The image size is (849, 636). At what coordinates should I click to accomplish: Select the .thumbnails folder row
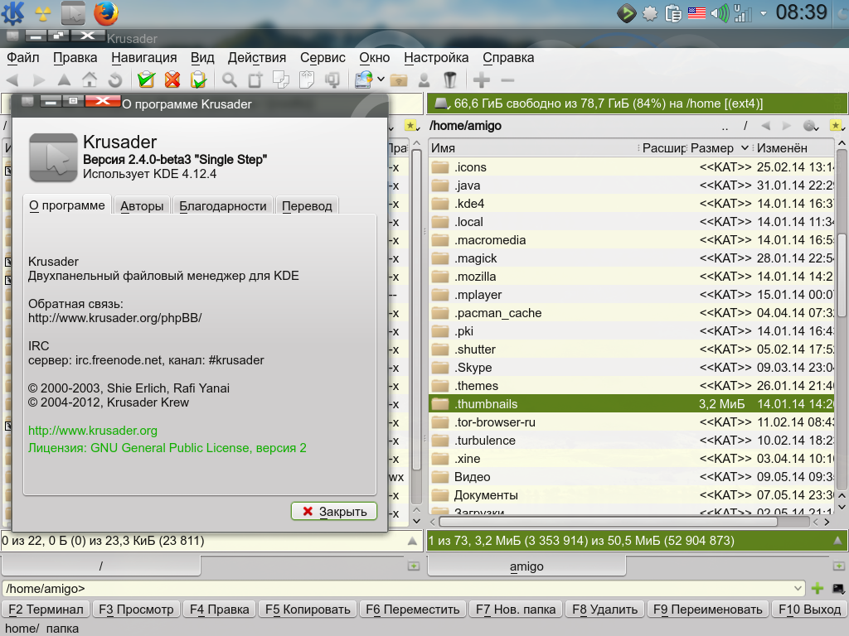[631, 404]
